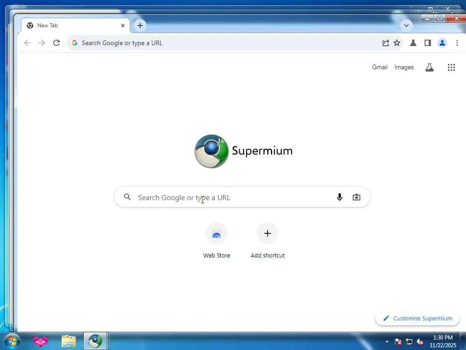Expand the tab search dropdown arrow

(406, 26)
